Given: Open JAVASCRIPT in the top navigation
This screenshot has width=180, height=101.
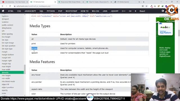Looking at the screenshot, I should click(x=30, y=11).
